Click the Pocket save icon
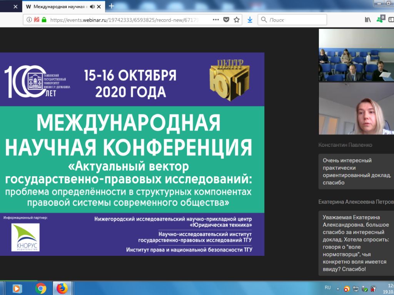394x295 pixels. coord(226,20)
